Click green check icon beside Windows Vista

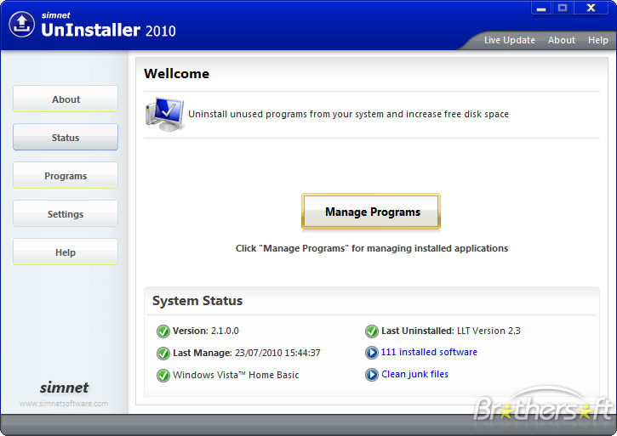coord(163,376)
